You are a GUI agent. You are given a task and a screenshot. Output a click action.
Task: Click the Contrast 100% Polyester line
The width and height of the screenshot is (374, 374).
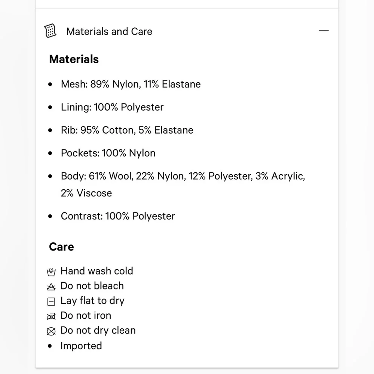(118, 216)
